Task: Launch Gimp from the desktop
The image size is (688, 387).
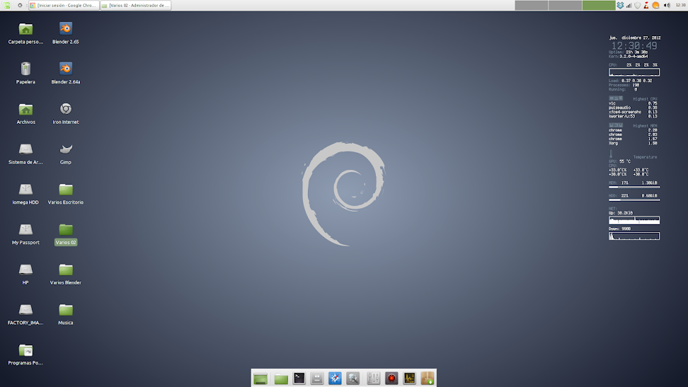Action: tap(66, 149)
